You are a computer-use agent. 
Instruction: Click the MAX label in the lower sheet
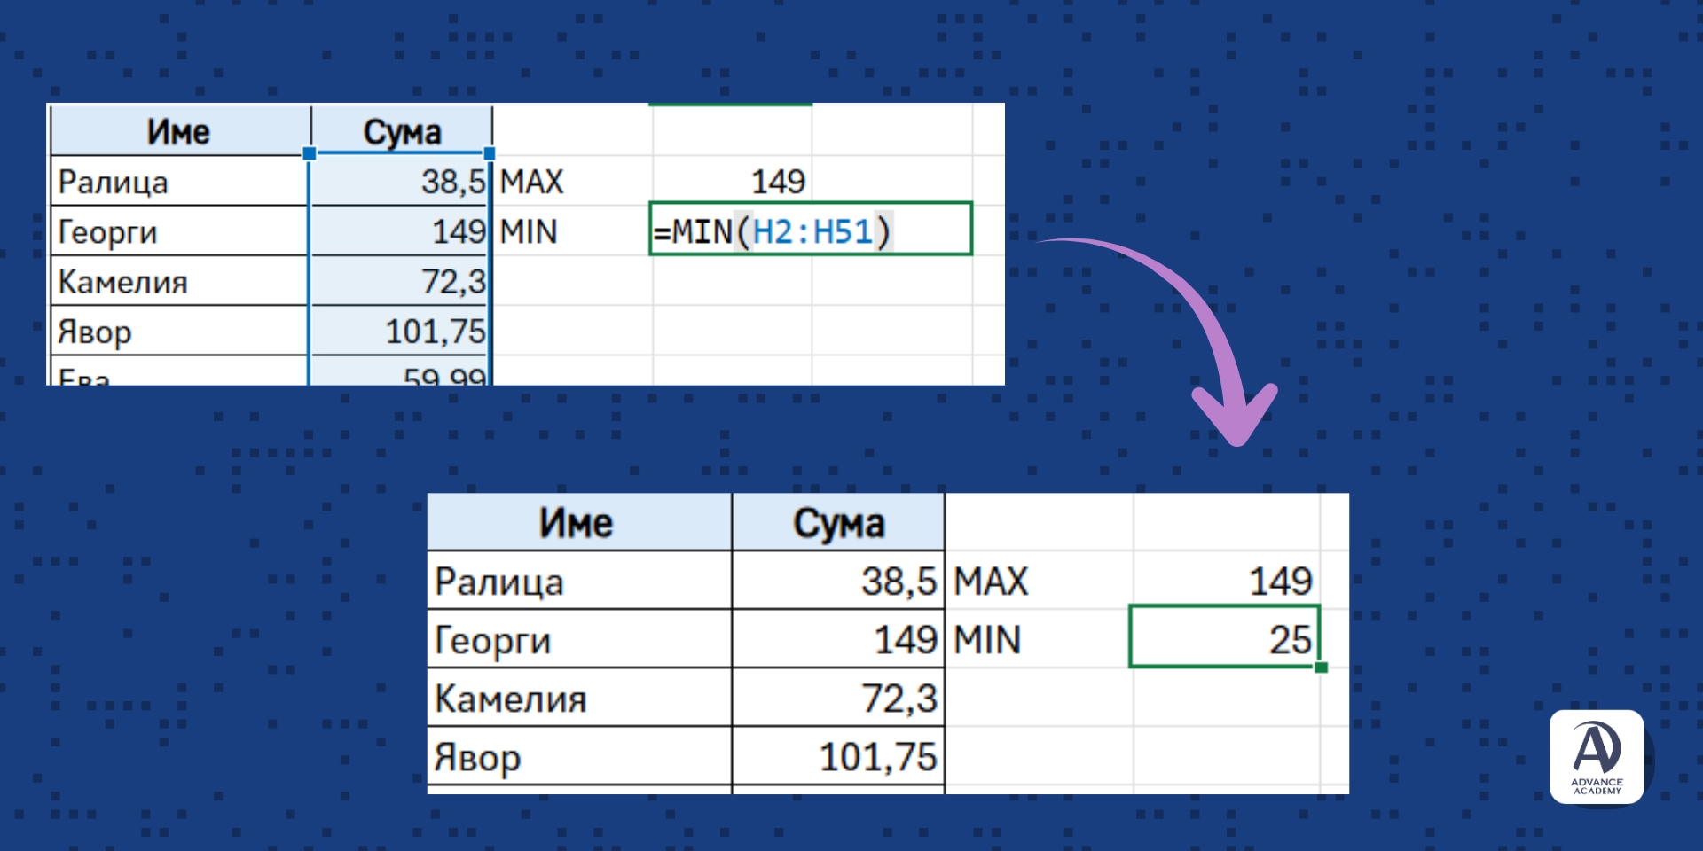(991, 582)
